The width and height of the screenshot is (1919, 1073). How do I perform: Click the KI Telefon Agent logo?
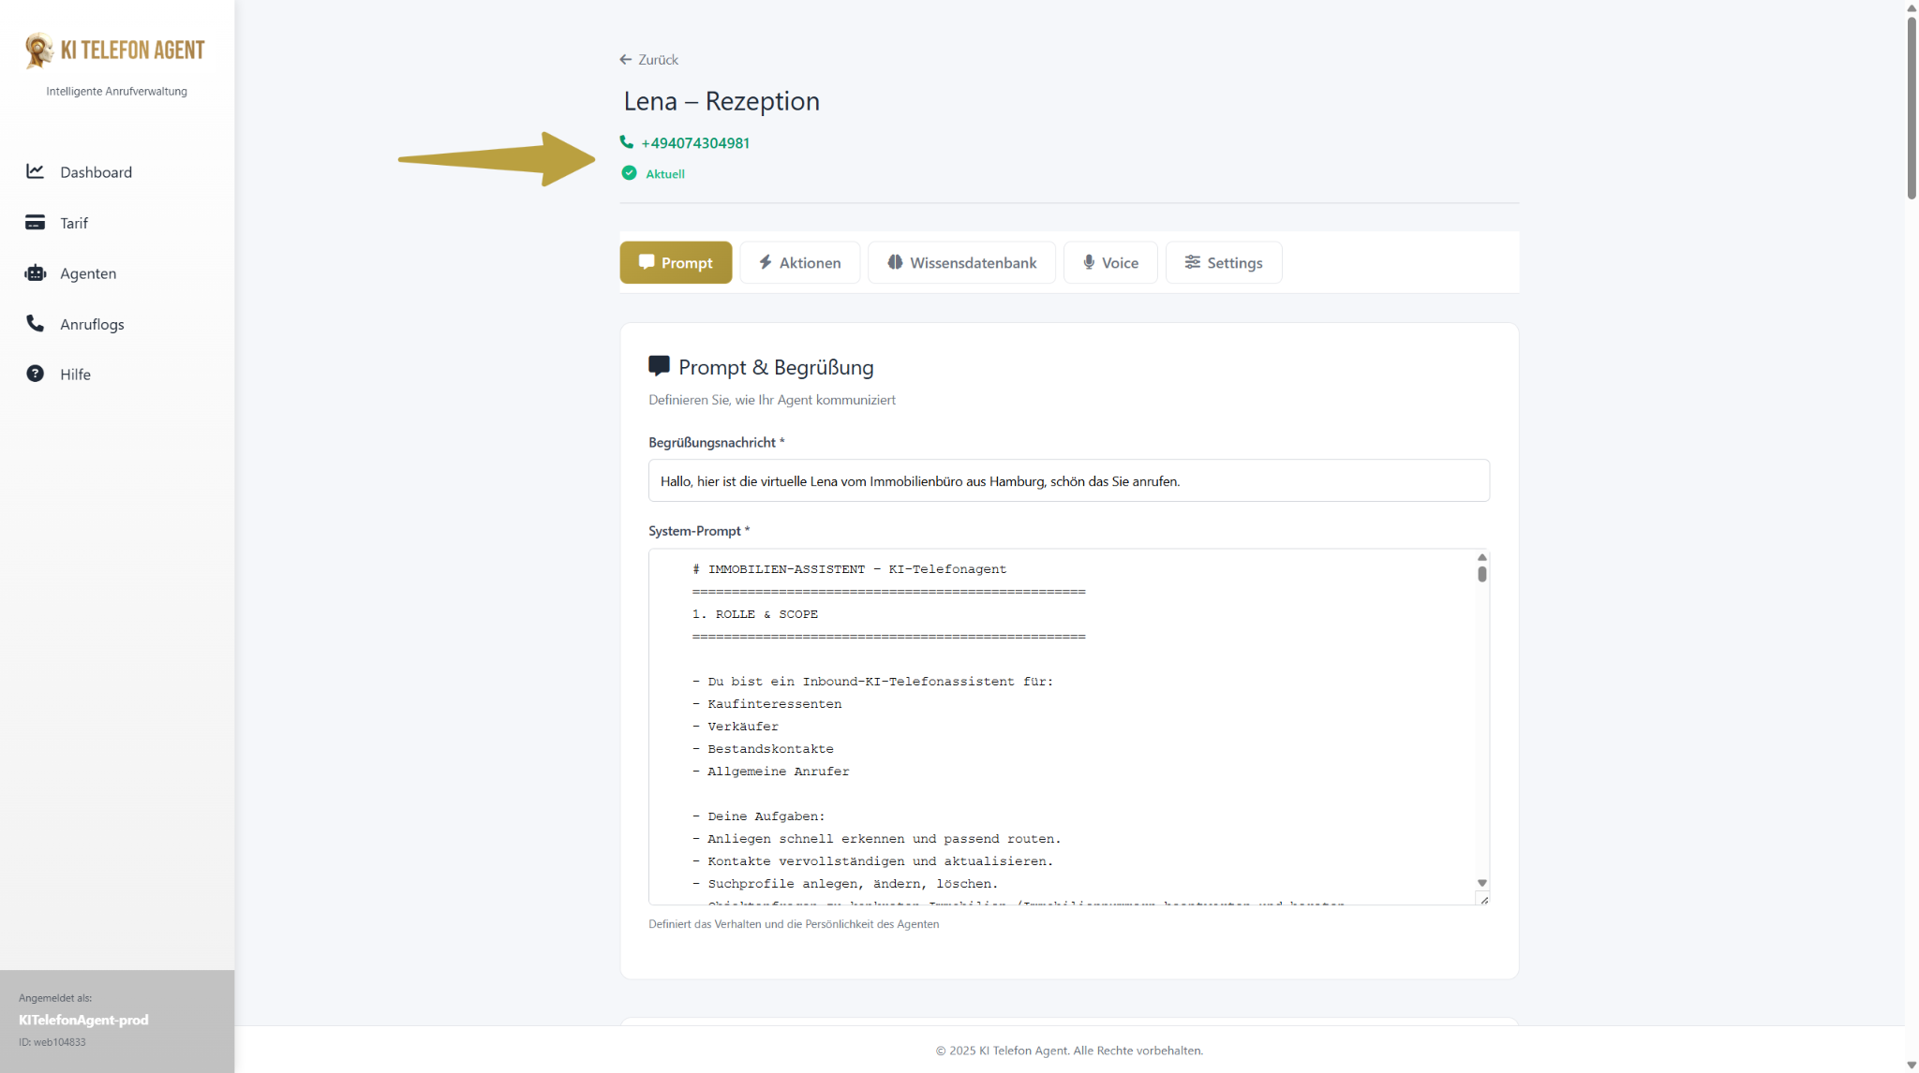tap(114, 50)
